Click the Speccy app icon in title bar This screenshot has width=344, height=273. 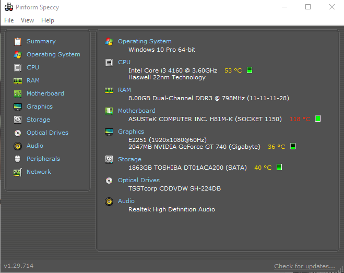point(9,7)
